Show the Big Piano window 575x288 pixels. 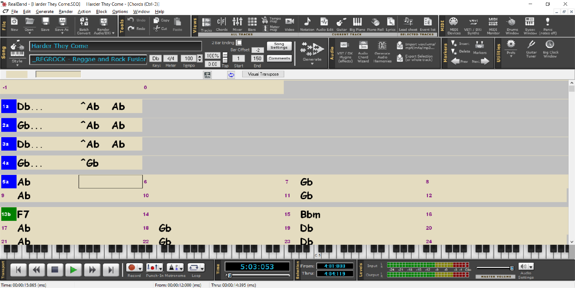pyautogui.click(x=357, y=24)
